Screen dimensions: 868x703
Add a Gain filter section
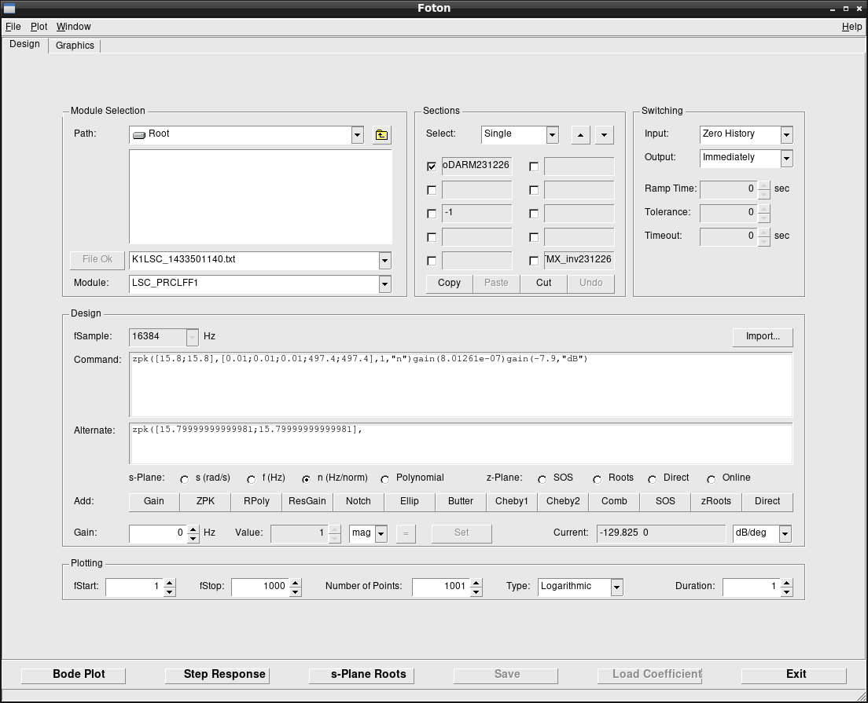(154, 502)
